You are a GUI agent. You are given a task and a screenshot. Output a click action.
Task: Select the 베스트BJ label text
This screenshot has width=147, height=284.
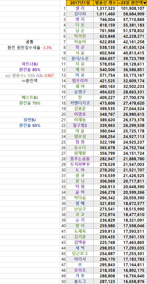30,98
